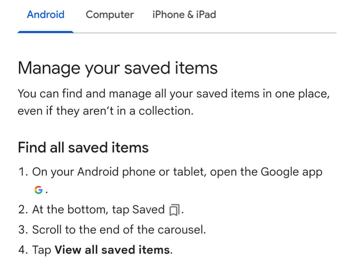Click the list number 2 marker
Screen dimensions: 353x267
[23, 210]
